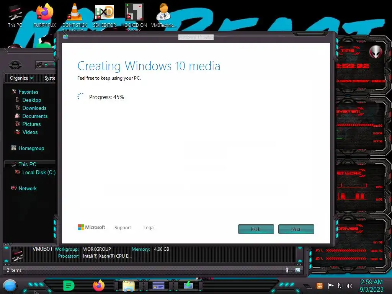Open the blue card app on taskbar
The width and height of the screenshot is (392, 294).
[x=158, y=286]
